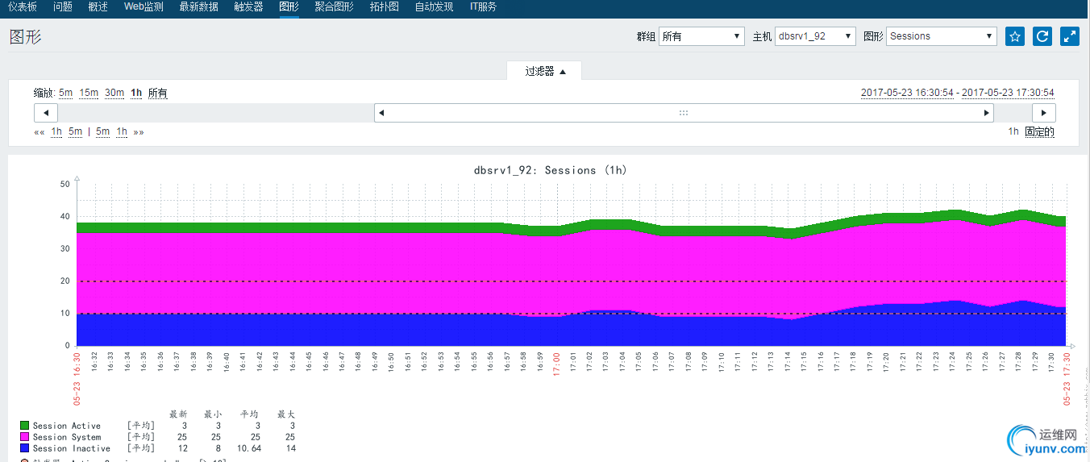This screenshot has height=462, width=1090.
Task: Select the 图形 graphs menu item
Action: point(289,7)
